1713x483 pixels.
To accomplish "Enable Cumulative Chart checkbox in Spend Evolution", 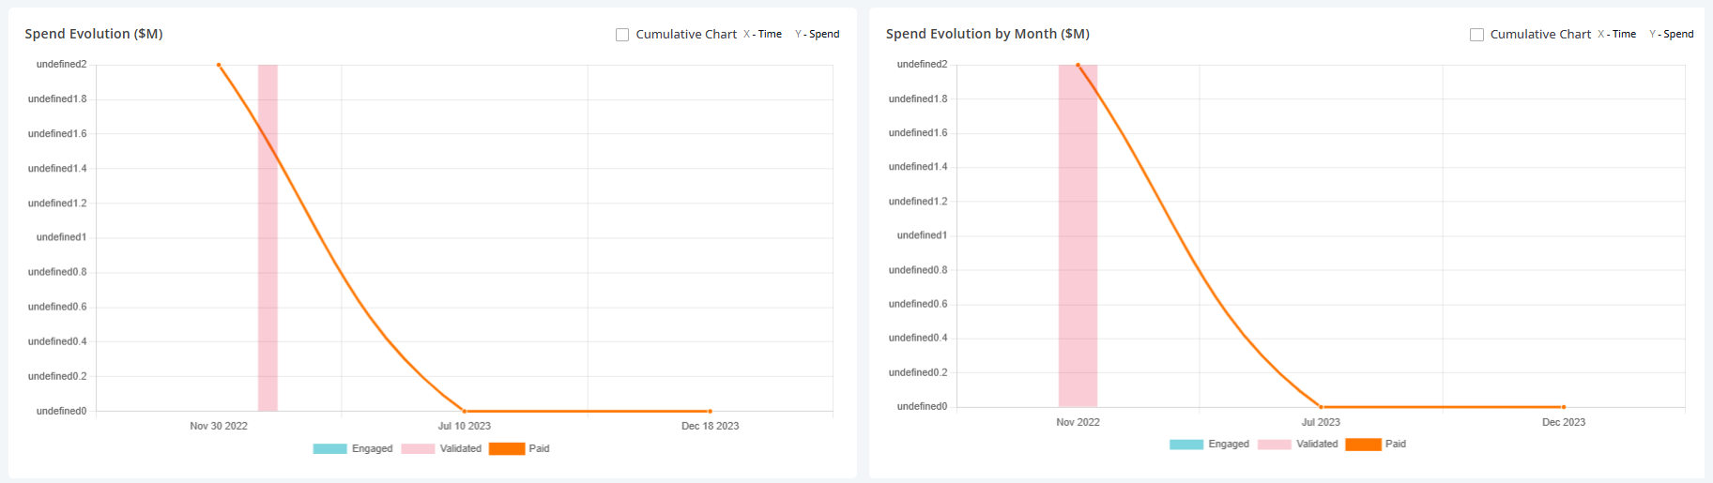I will 622,35.
